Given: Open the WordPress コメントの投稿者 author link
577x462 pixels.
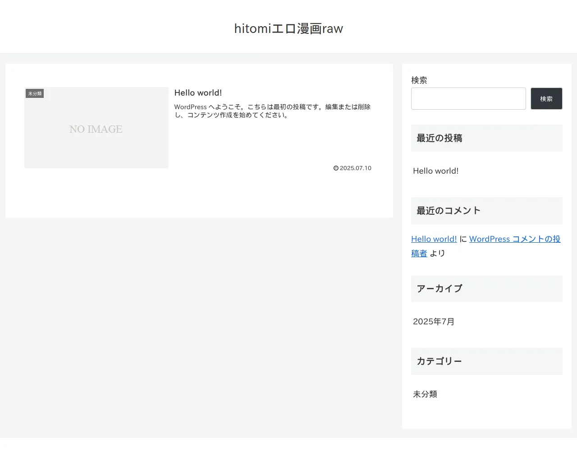Looking at the screenshot, I should [514, 239].
